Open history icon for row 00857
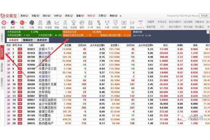Screen dimensions: 210x140 [8, 100]
